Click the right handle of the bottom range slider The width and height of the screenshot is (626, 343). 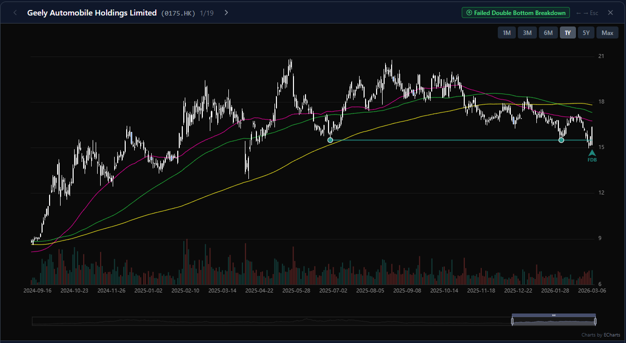click(595, 320)
